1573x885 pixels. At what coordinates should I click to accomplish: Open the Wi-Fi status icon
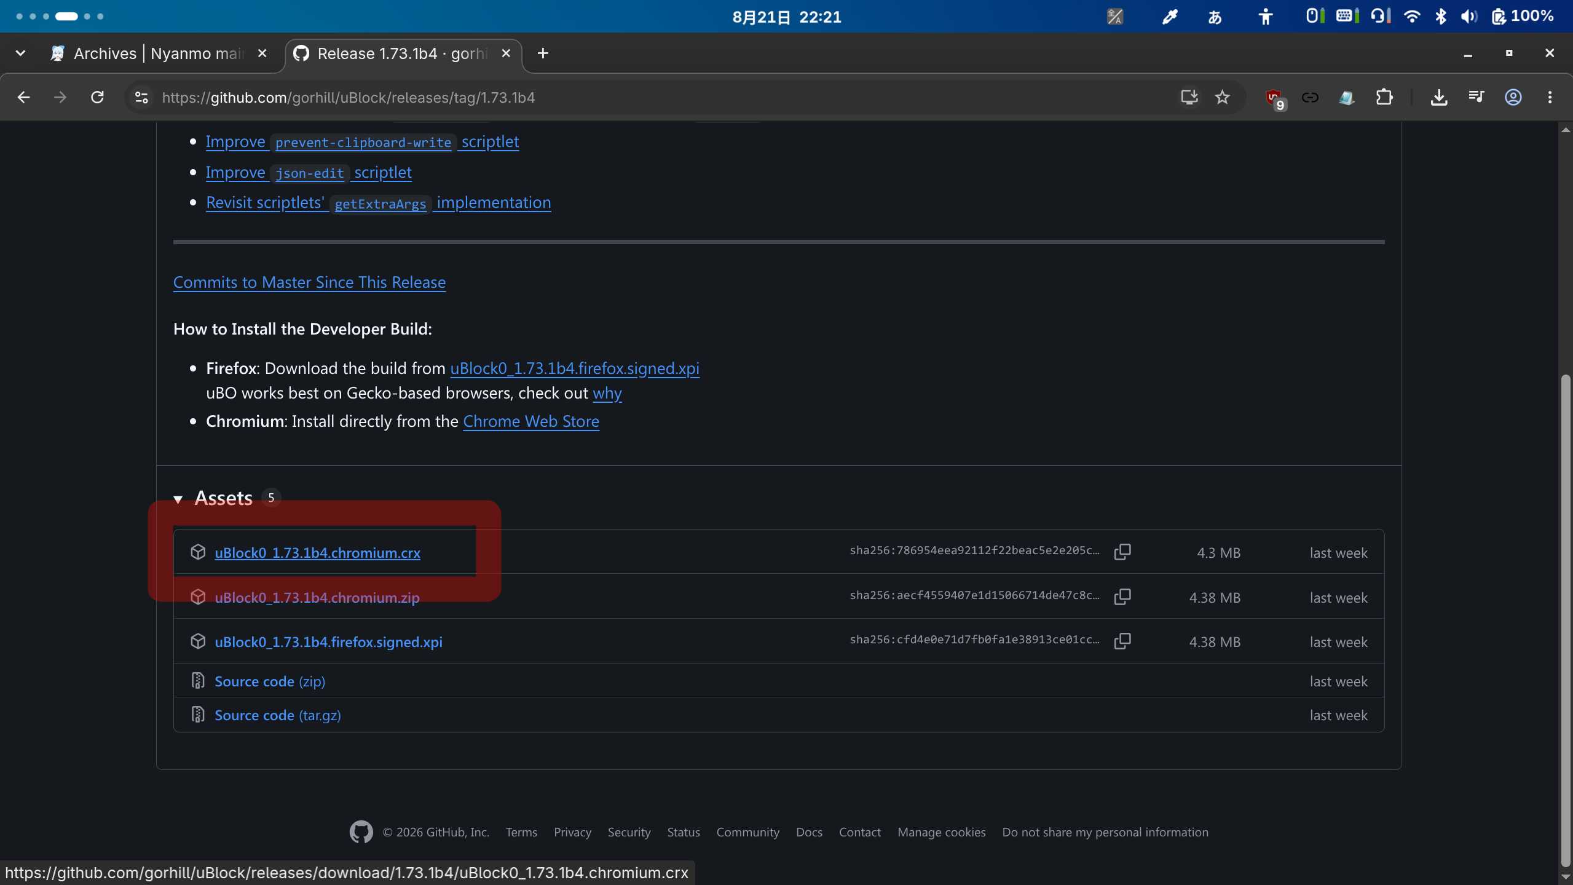coord(1411,17)
